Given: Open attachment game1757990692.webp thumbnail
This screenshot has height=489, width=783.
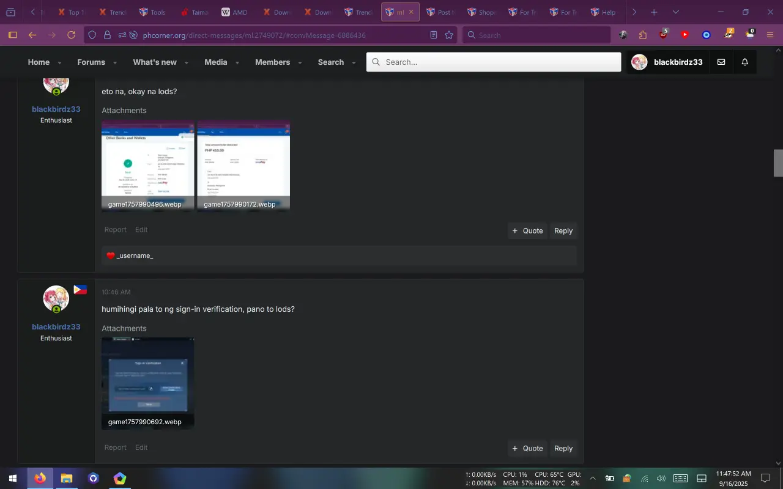Looking at the screenshot, I should tap(147, 383).
